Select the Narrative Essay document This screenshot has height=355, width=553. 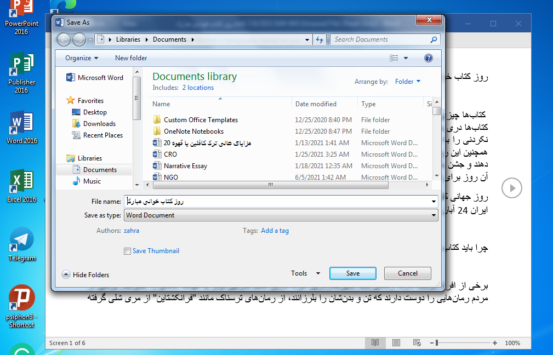pos(180,165)
